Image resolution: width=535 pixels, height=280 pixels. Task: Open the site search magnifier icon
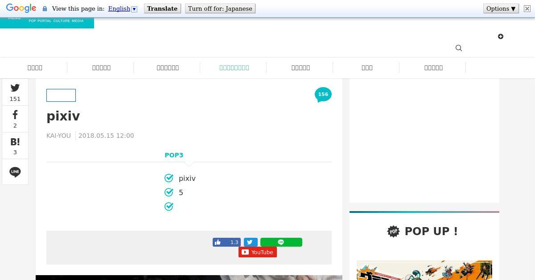click(x=459, y=48)
